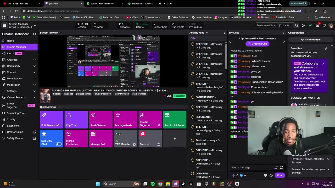Close the Collaborate and stream promo card
This screenshot has height=188, width=335.
point(323,64)
